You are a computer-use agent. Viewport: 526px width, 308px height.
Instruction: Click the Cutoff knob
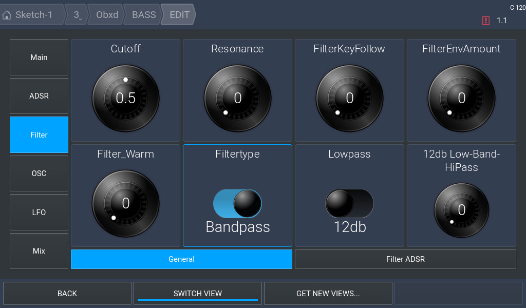[x=125, y=98]
